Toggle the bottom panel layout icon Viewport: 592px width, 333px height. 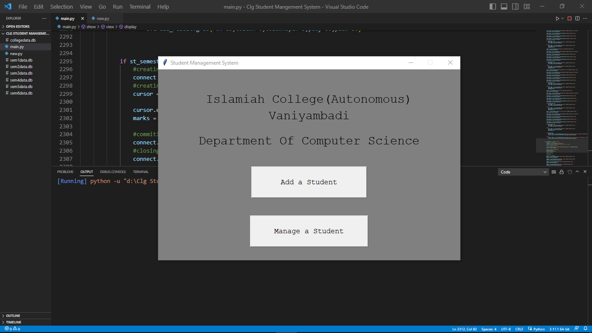tap(504, 7)
